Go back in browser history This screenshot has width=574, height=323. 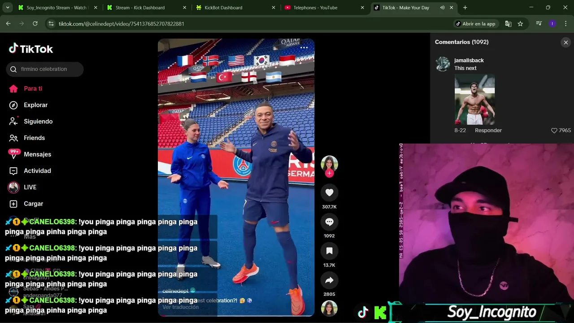click(x=8, y=24)
